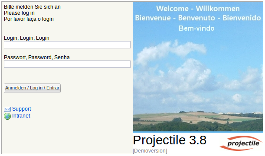
Task: Focus the Login text field
Action: point(67,45)
